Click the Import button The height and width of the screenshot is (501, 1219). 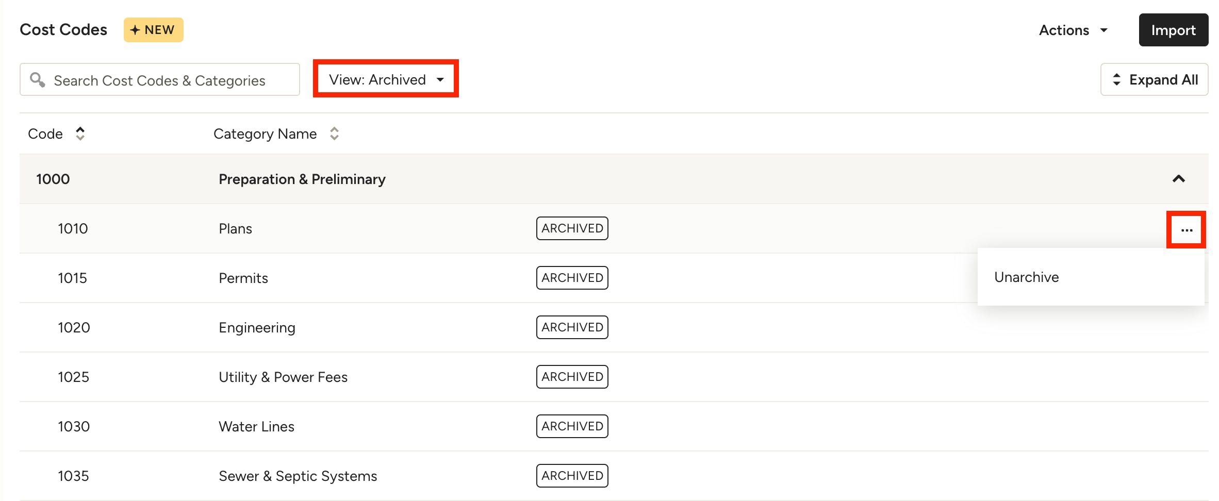tap(1173, 30)
